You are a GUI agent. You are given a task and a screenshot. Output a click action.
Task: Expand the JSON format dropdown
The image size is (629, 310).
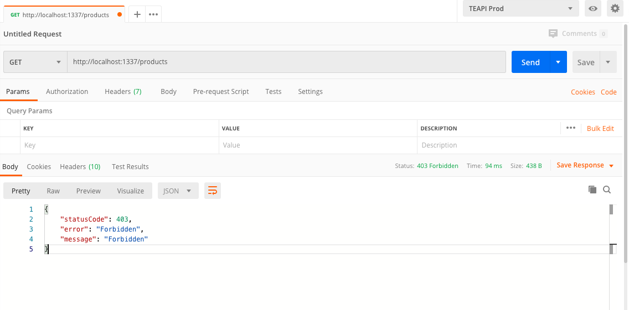click(x=178, y=191)
